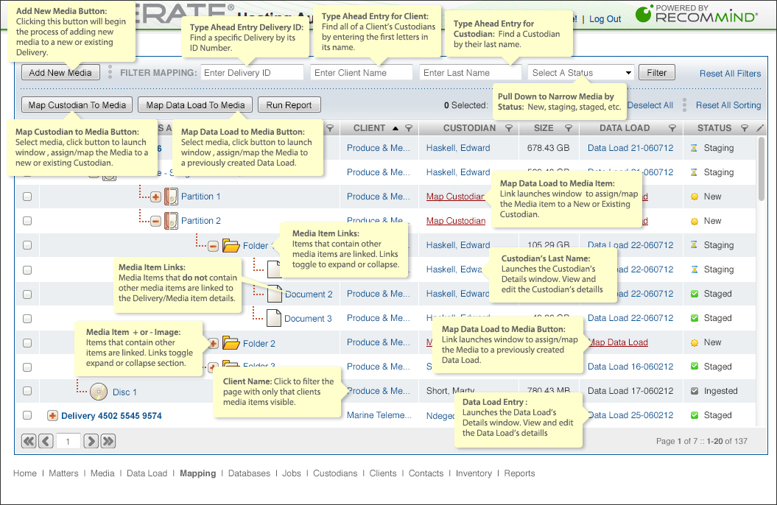This screenshot has width=777, height=505.
Task: Click the Enter Delivery ID field
Action: point(252,72)
